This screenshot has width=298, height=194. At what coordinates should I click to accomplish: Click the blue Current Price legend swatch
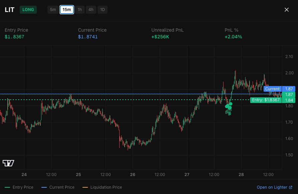(x=44, y=187)
